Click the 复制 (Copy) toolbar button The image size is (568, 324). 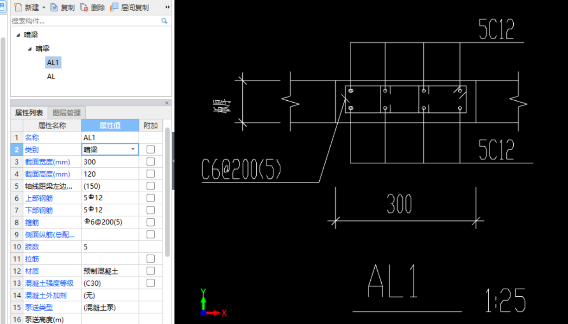tap(63, 7)
